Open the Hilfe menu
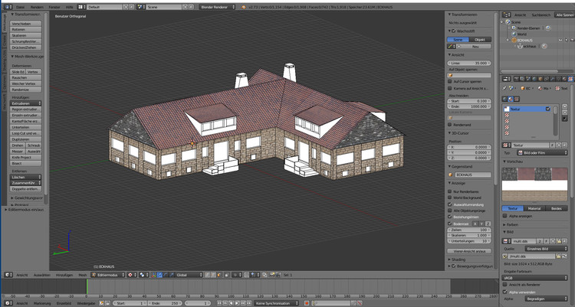Image resolution: width=575 pixels, height=307 pixels. pos(69,7)
